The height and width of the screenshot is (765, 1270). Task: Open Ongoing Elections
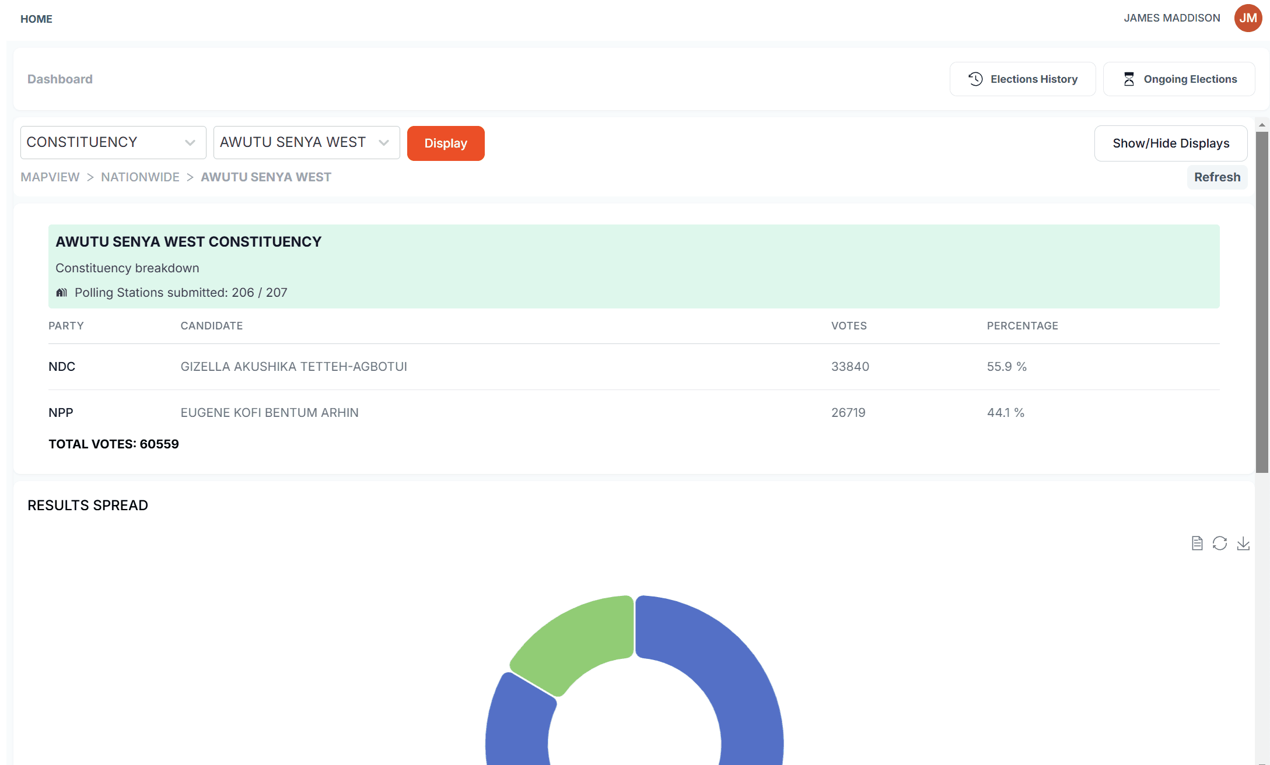tap(1179, 79)
